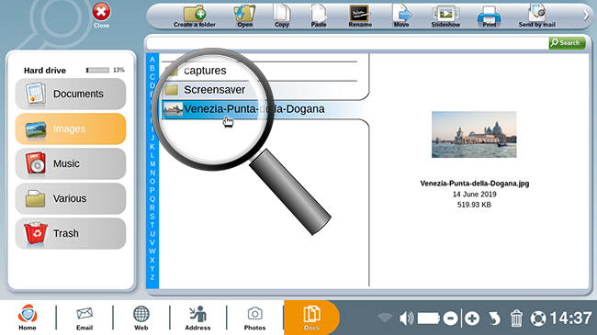
Task: Open the Address book
Action: coord(197,318)
